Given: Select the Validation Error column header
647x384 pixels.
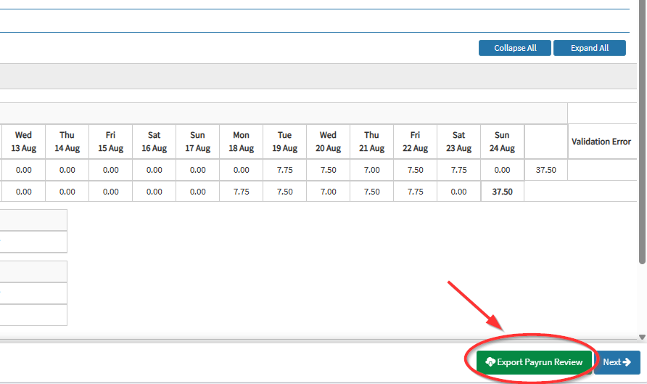Looking at the screenshot, I should click(601, 142).
